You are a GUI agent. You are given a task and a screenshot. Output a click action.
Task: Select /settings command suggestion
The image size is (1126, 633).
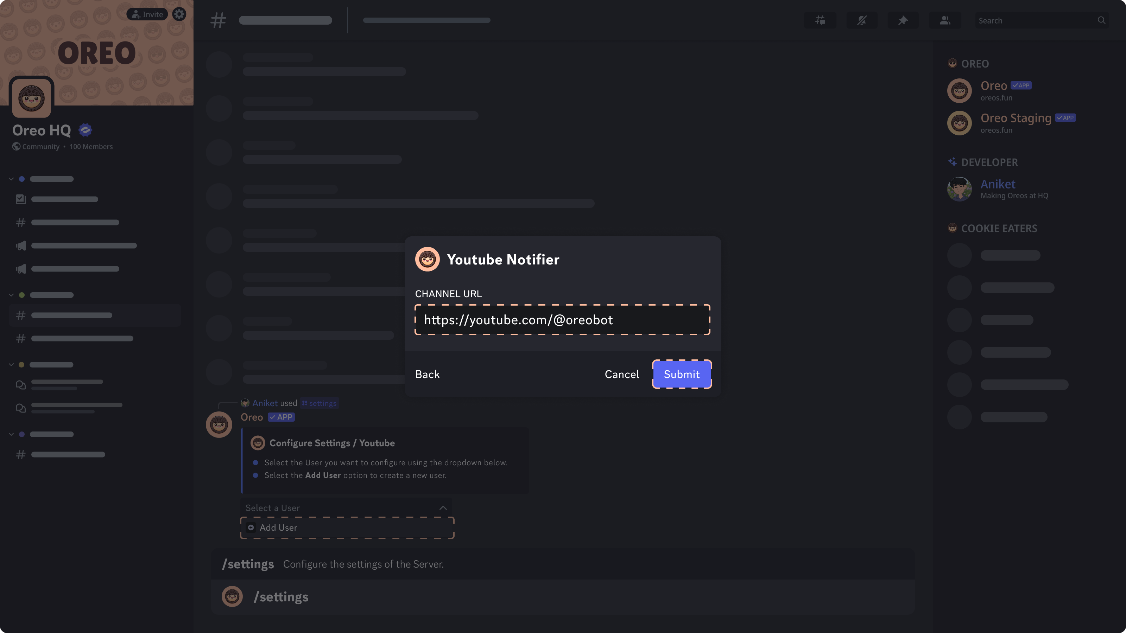[563, 597]
